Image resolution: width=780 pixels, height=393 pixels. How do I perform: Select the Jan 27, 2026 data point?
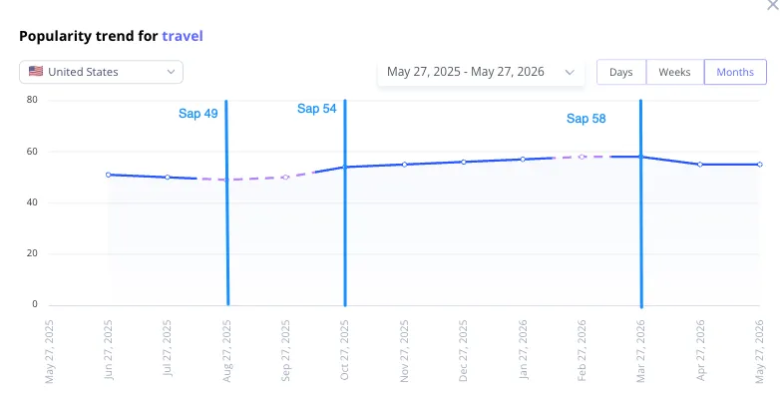coord(523,160)
